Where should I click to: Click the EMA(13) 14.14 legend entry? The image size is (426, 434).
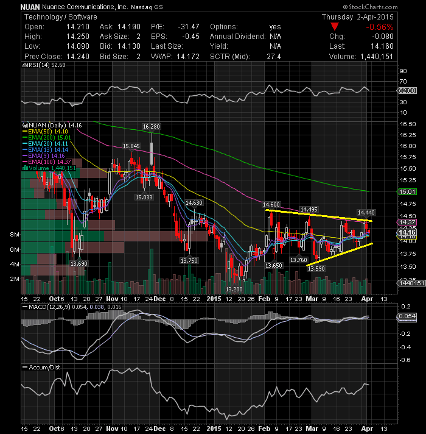pos(45,150)
